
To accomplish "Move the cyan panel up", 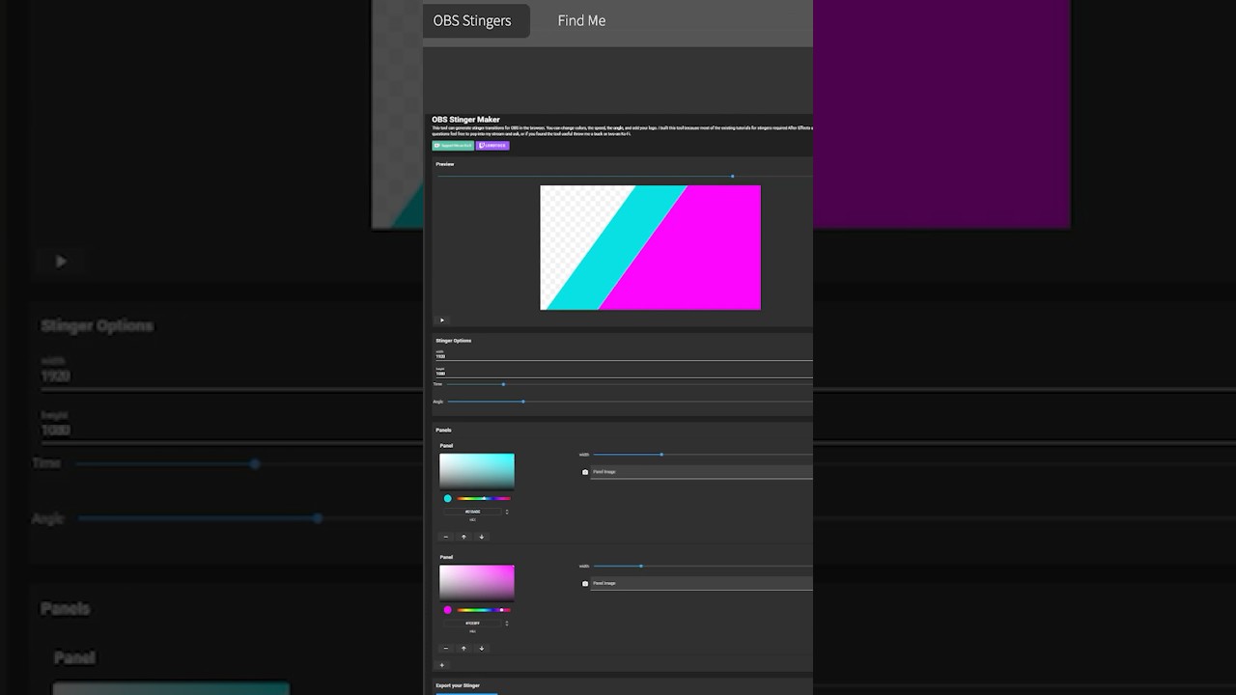I will point(463,537).
